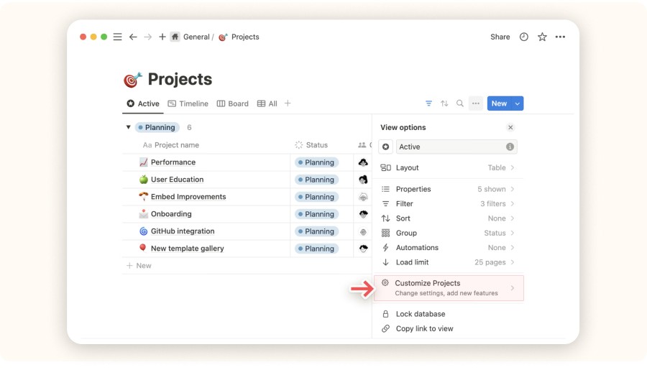Open the page three-dot menu at top right
The width and height of the screenshot is (647, 370).
560,37
